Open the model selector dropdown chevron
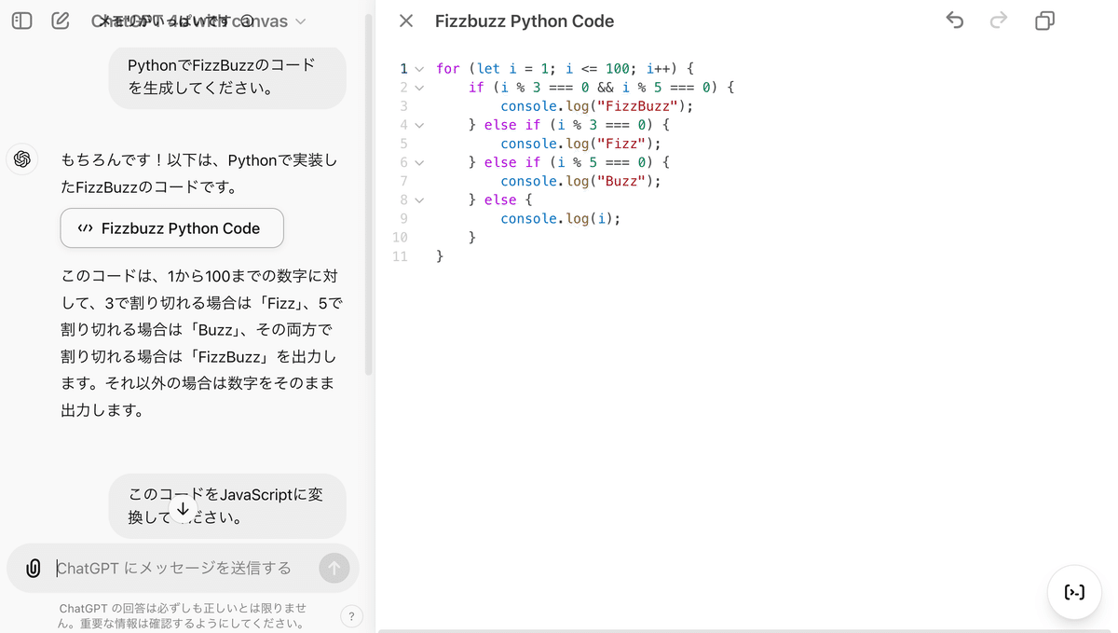This screenshot has width=1118, height=633. point(300,21)
